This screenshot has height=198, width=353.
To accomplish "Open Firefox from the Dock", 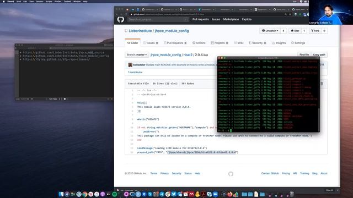I will [x=230, y=194].
